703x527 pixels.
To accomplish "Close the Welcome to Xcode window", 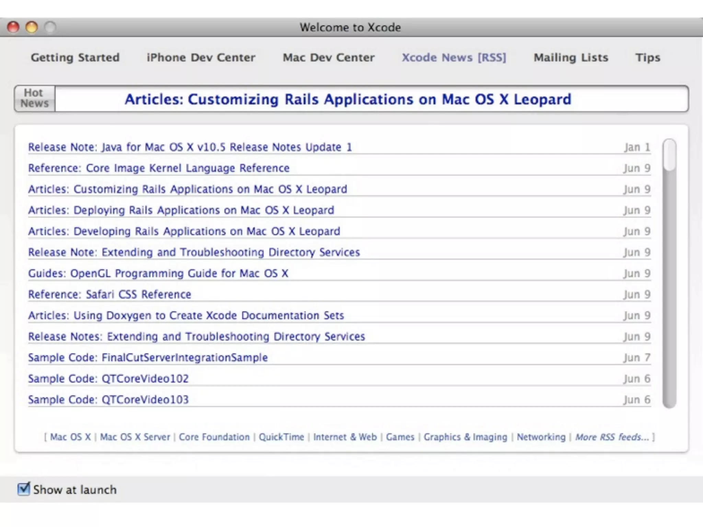I will 13,27.
